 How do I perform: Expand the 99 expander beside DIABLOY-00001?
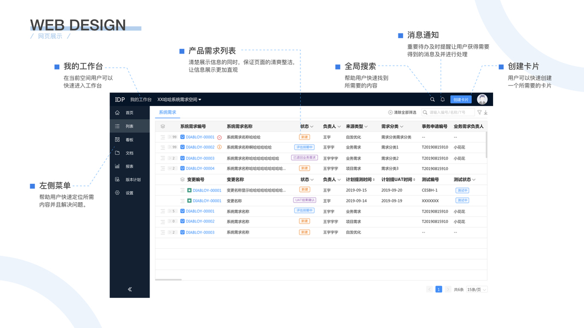[172, 137]
